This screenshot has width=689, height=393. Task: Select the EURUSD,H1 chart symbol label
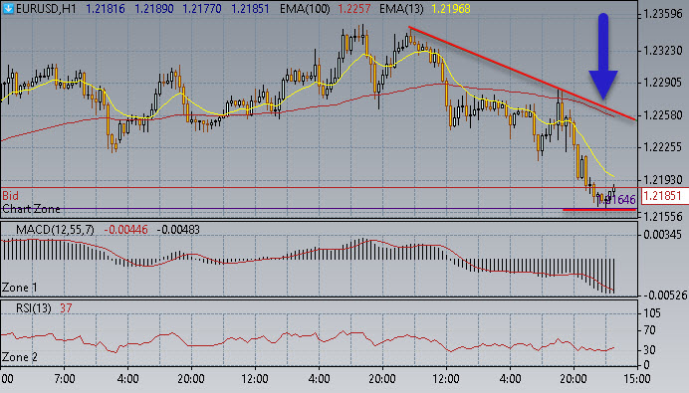pyautogui.click(x=45, y=9)
